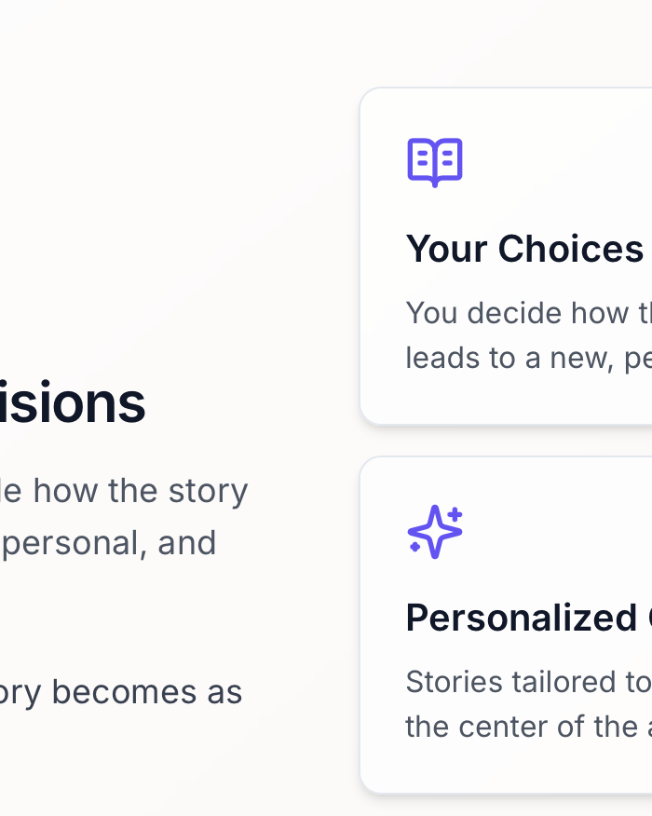Click the 'the center of the' text line

tap(528, 727)
